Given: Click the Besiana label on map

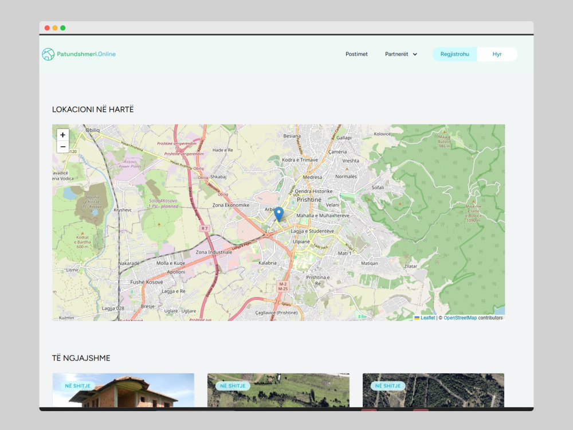Looking at the screenshot, I should (x=292, y=136).
